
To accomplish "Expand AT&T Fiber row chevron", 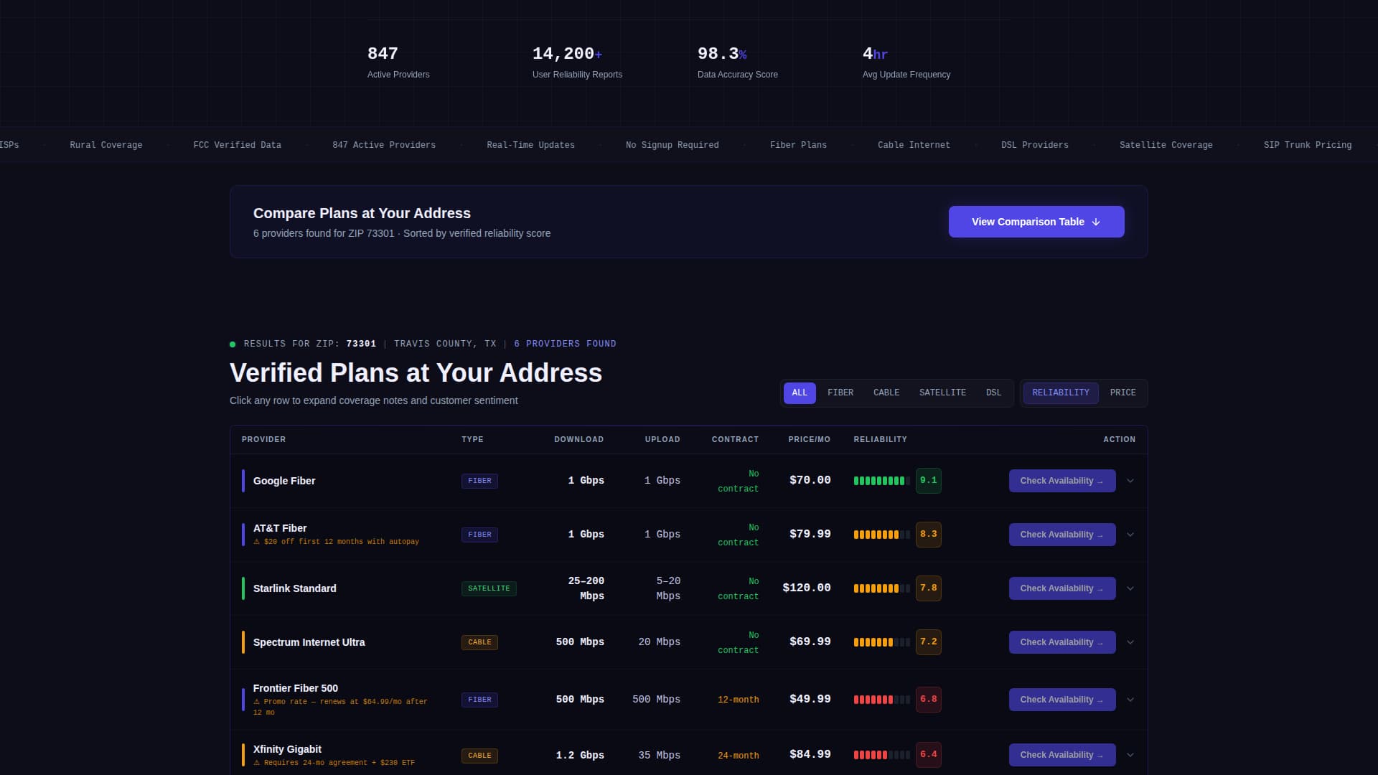I will coord(1130,535).
